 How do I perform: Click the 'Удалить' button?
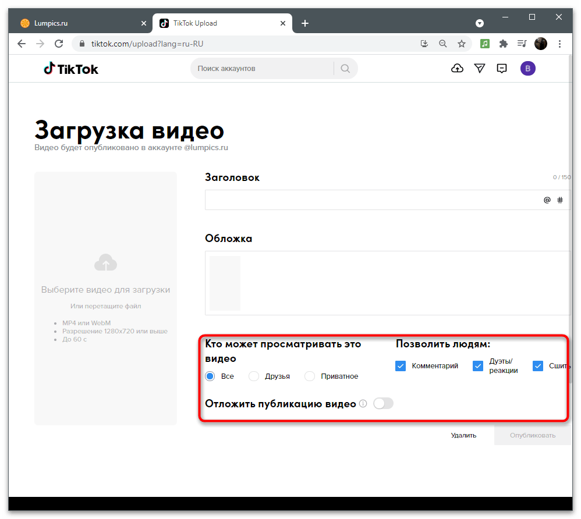click(463, 435)
